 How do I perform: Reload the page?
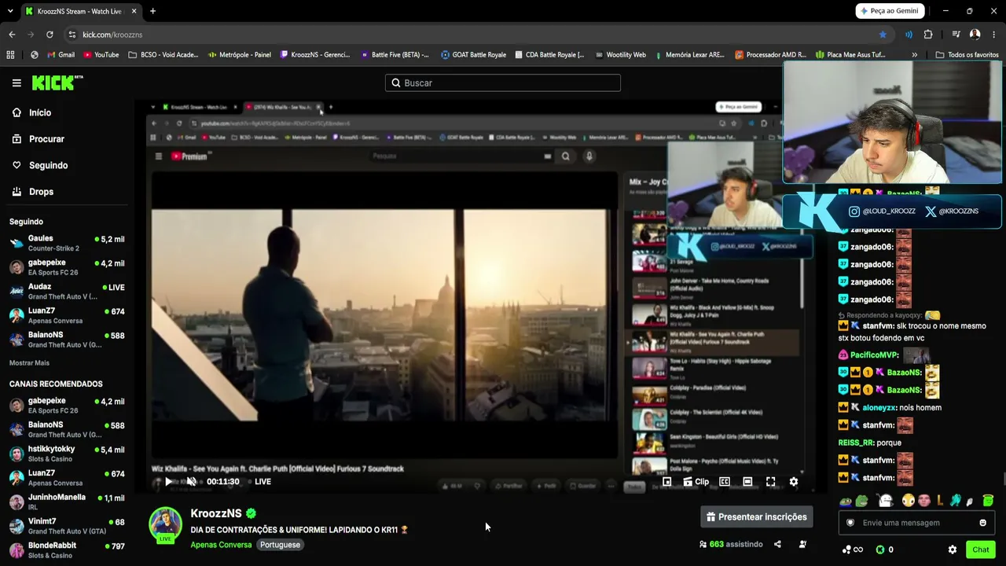[x=50, y=35]
